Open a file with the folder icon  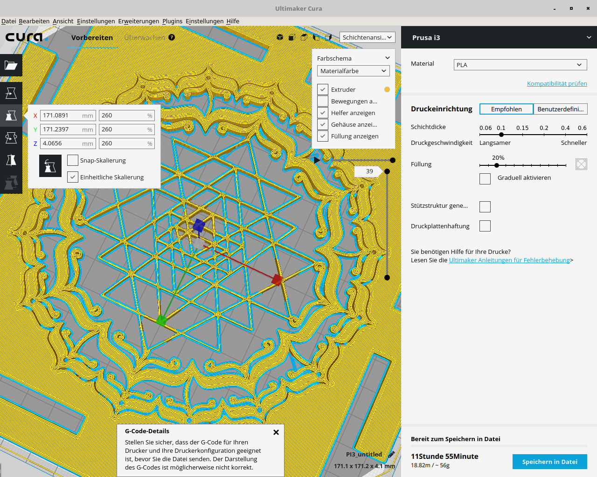11,65
